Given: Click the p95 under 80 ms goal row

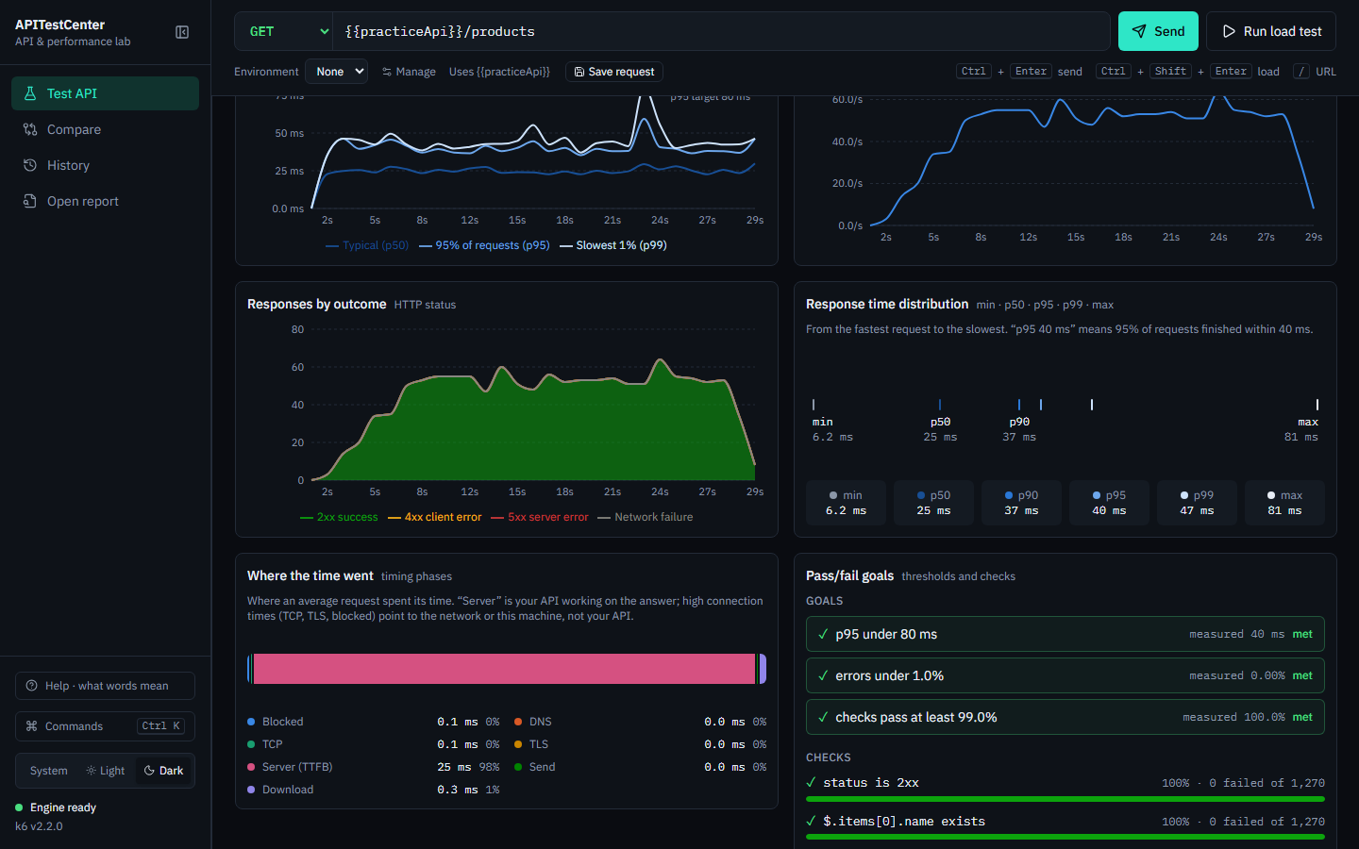Looking at the screenshot, I should click(x=1065, y=634).
